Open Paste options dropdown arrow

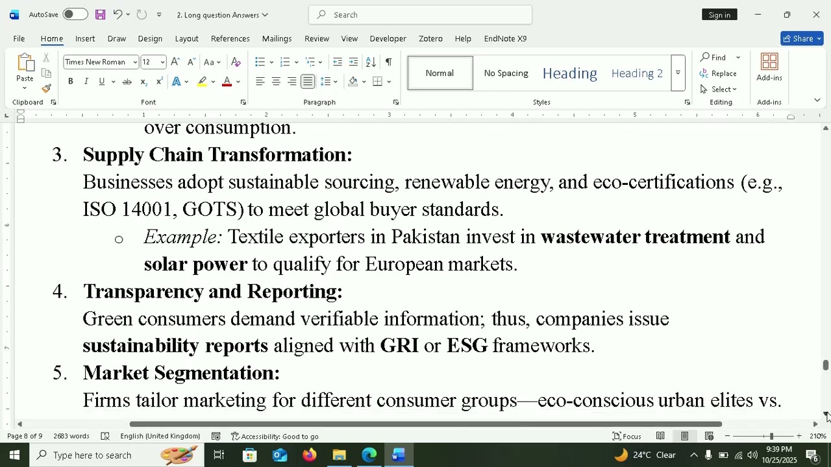tap(25, 88)
